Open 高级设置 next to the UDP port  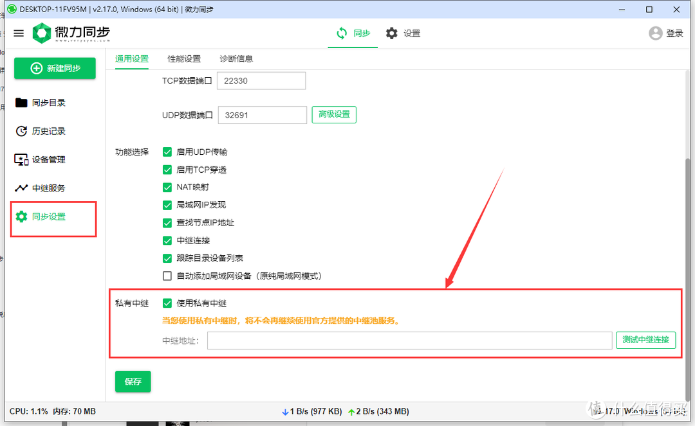pos(333,114)
